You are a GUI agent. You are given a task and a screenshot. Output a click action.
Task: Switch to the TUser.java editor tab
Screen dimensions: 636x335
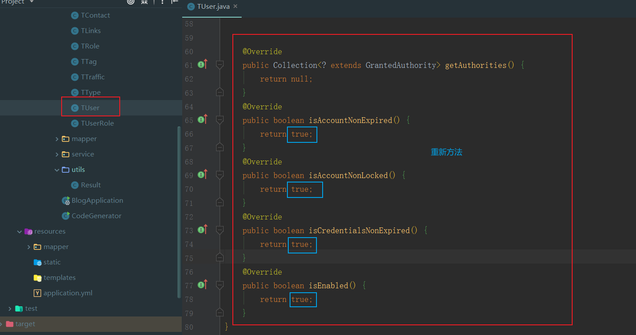coord(212,7)
